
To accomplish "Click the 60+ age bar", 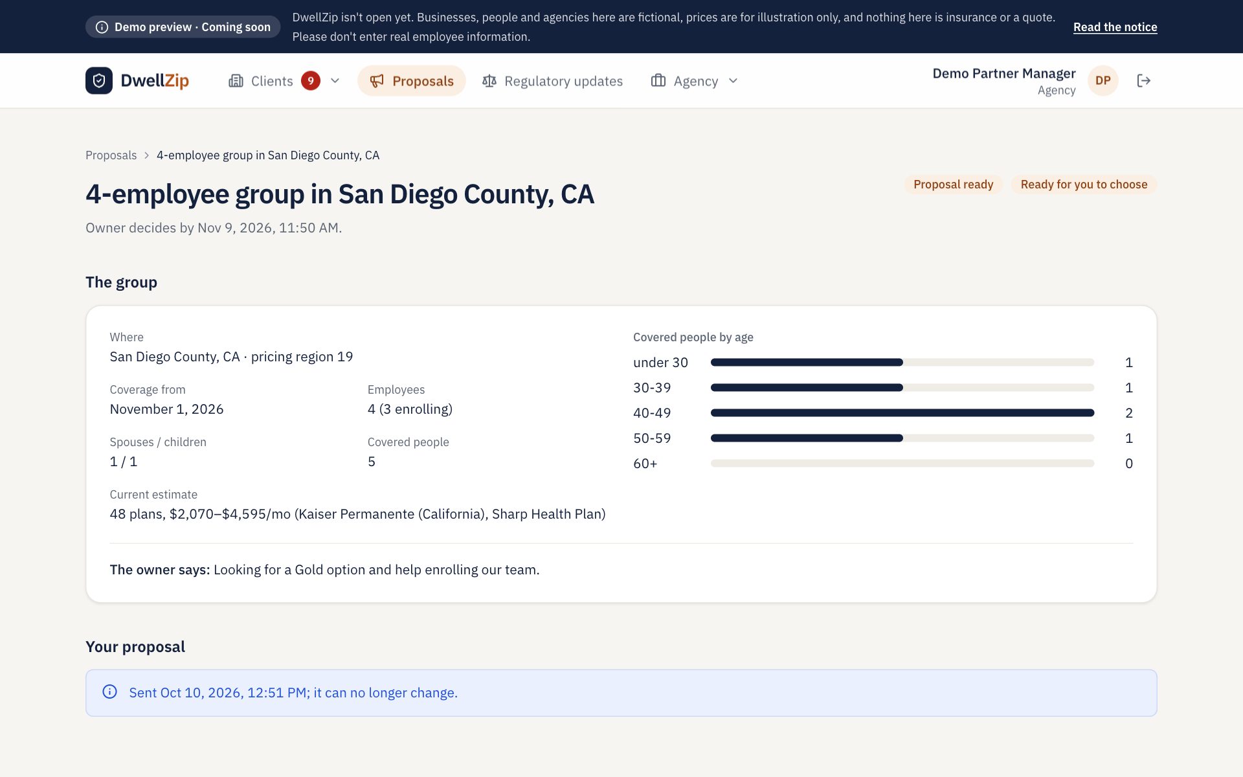I will (902, 464).
